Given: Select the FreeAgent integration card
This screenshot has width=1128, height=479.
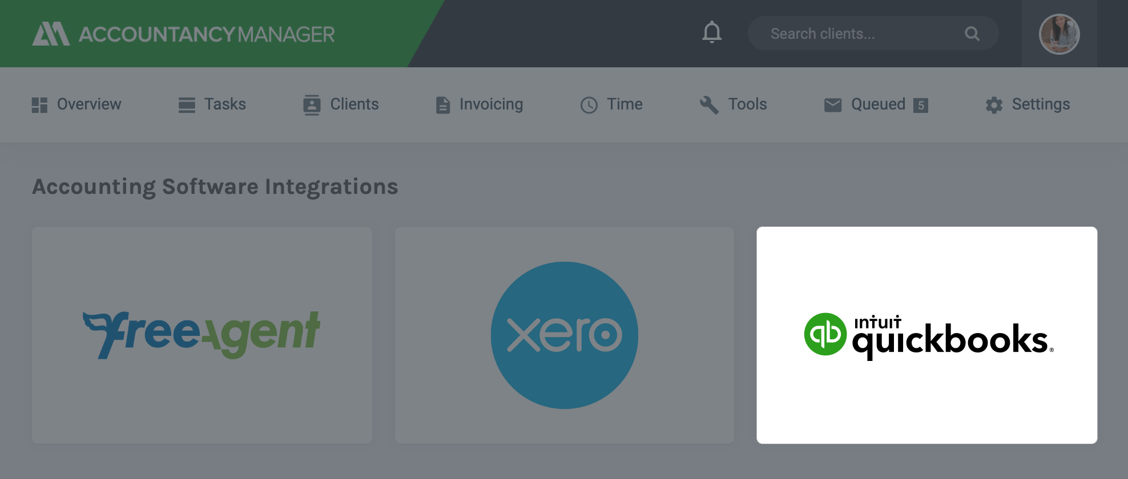Looking at the screenshot, I should pos(202,335).
